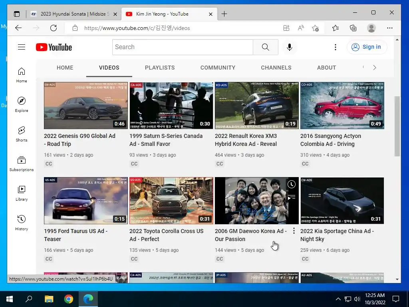Go back with the browser back arrow
Viewport: 409px width, 307px height.
[18, 28]
